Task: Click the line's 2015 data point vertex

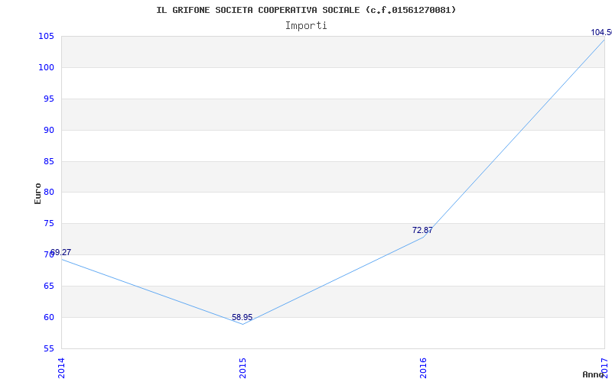Action: tap(243, 324)
